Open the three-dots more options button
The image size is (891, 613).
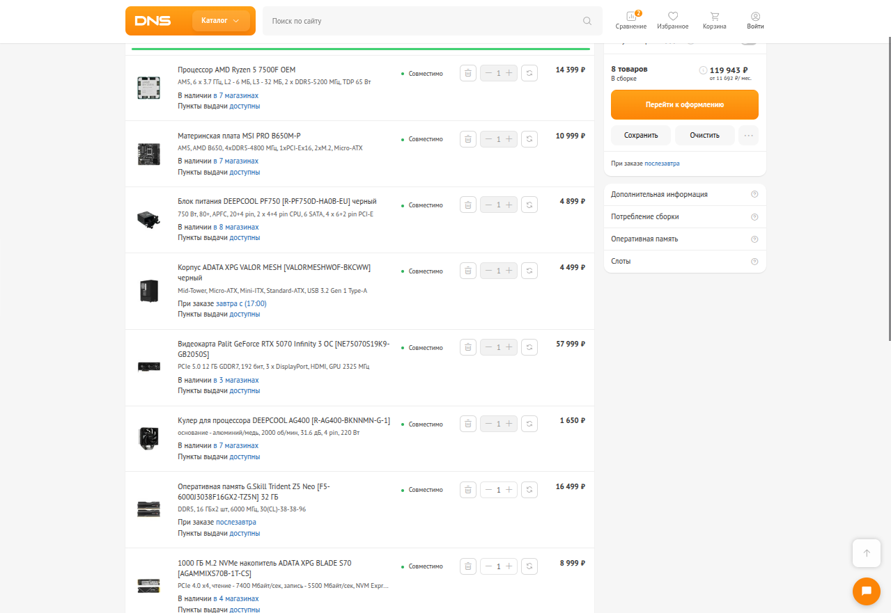click(749, 135)
